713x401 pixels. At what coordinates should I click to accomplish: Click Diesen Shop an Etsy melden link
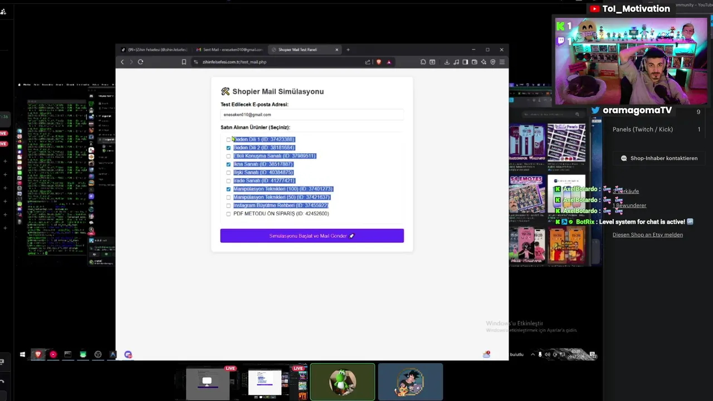(648, 234)
